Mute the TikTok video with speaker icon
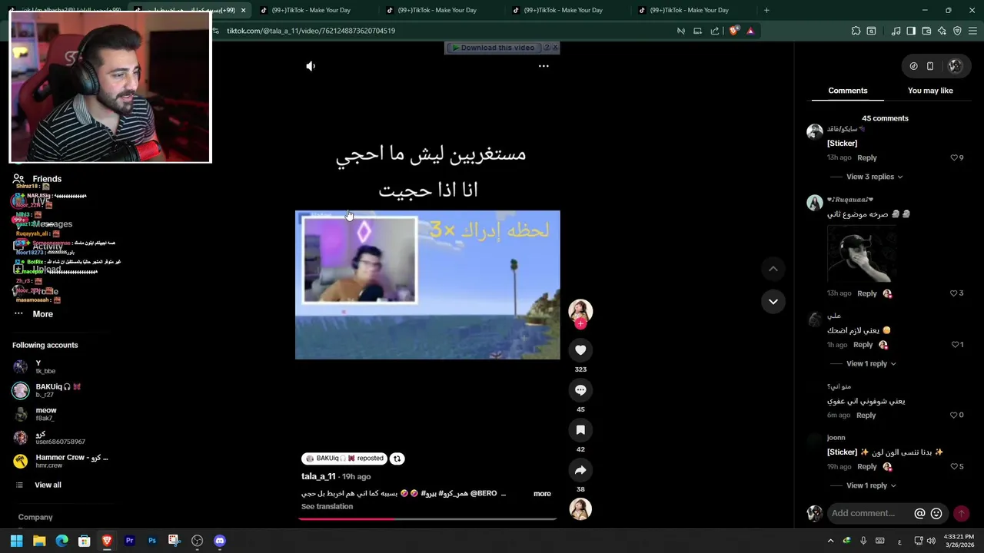The height and width of the screenshot is (553, 984). pos(311,66)
